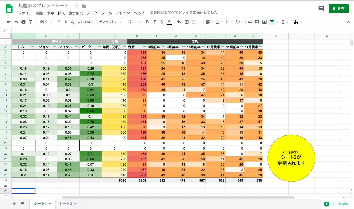
Task: Open the text color picker
Action: tap(169, 22)
